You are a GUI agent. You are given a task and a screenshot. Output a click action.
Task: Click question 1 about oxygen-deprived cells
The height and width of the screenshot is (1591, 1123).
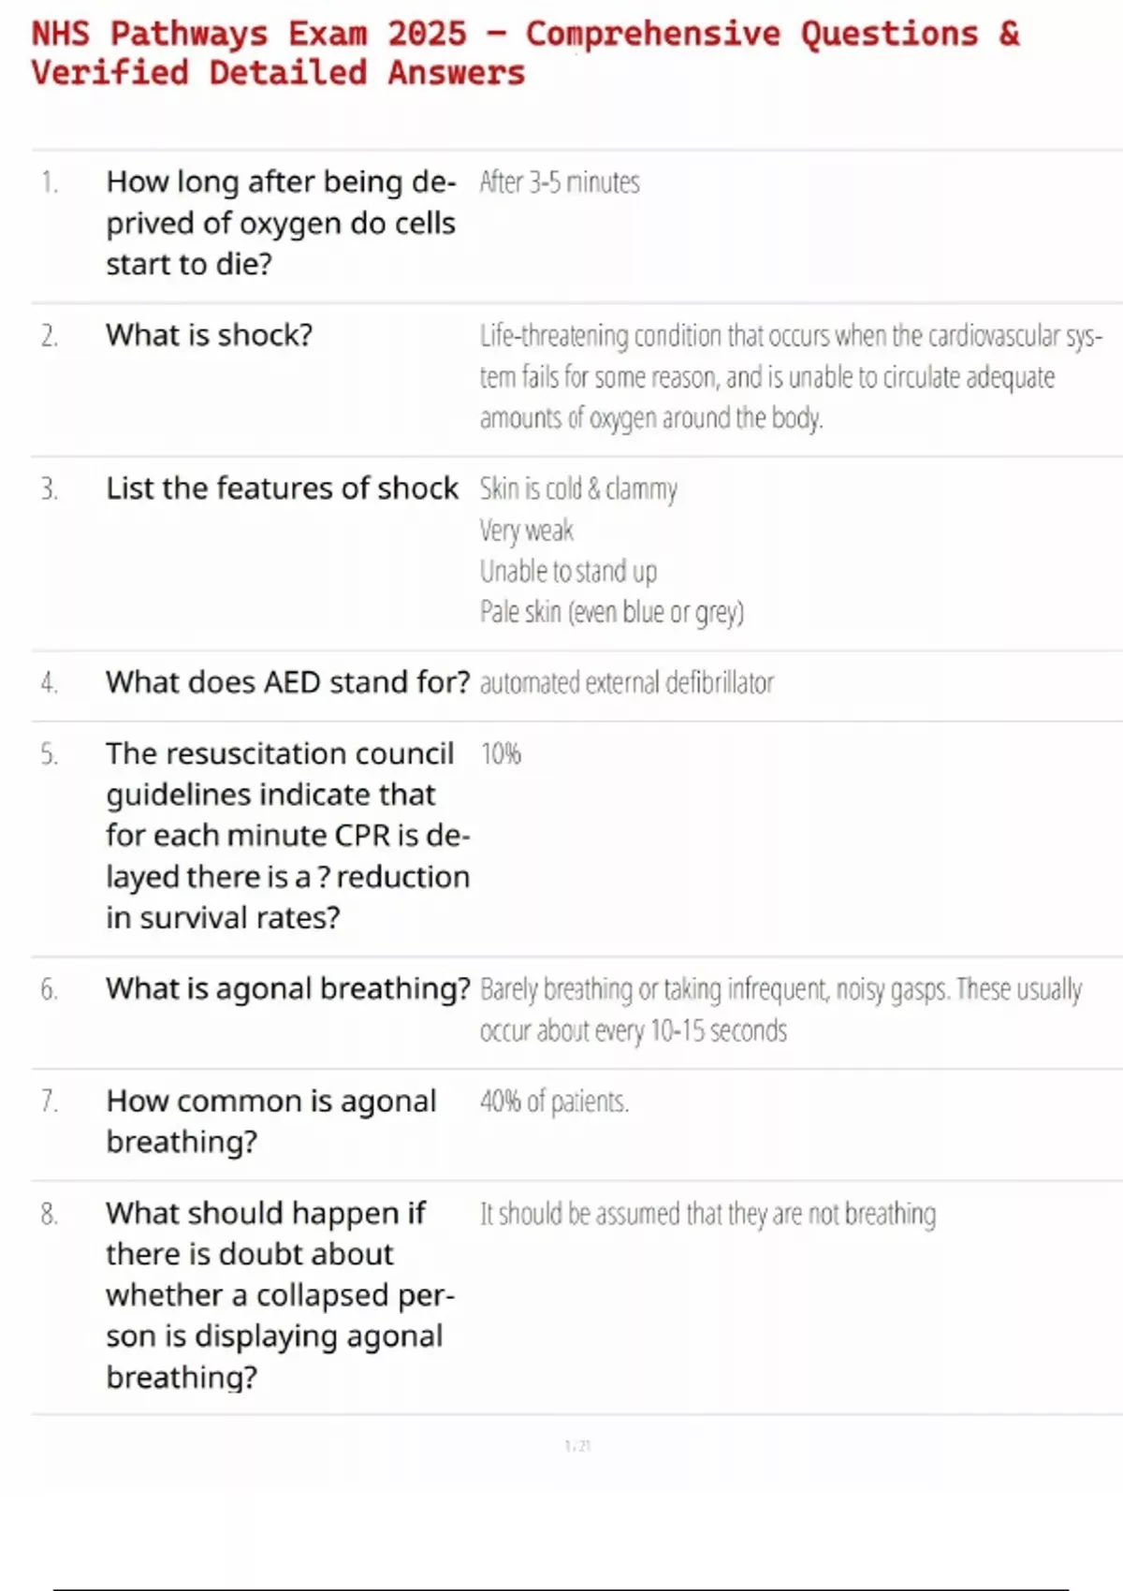coord(281,223)
